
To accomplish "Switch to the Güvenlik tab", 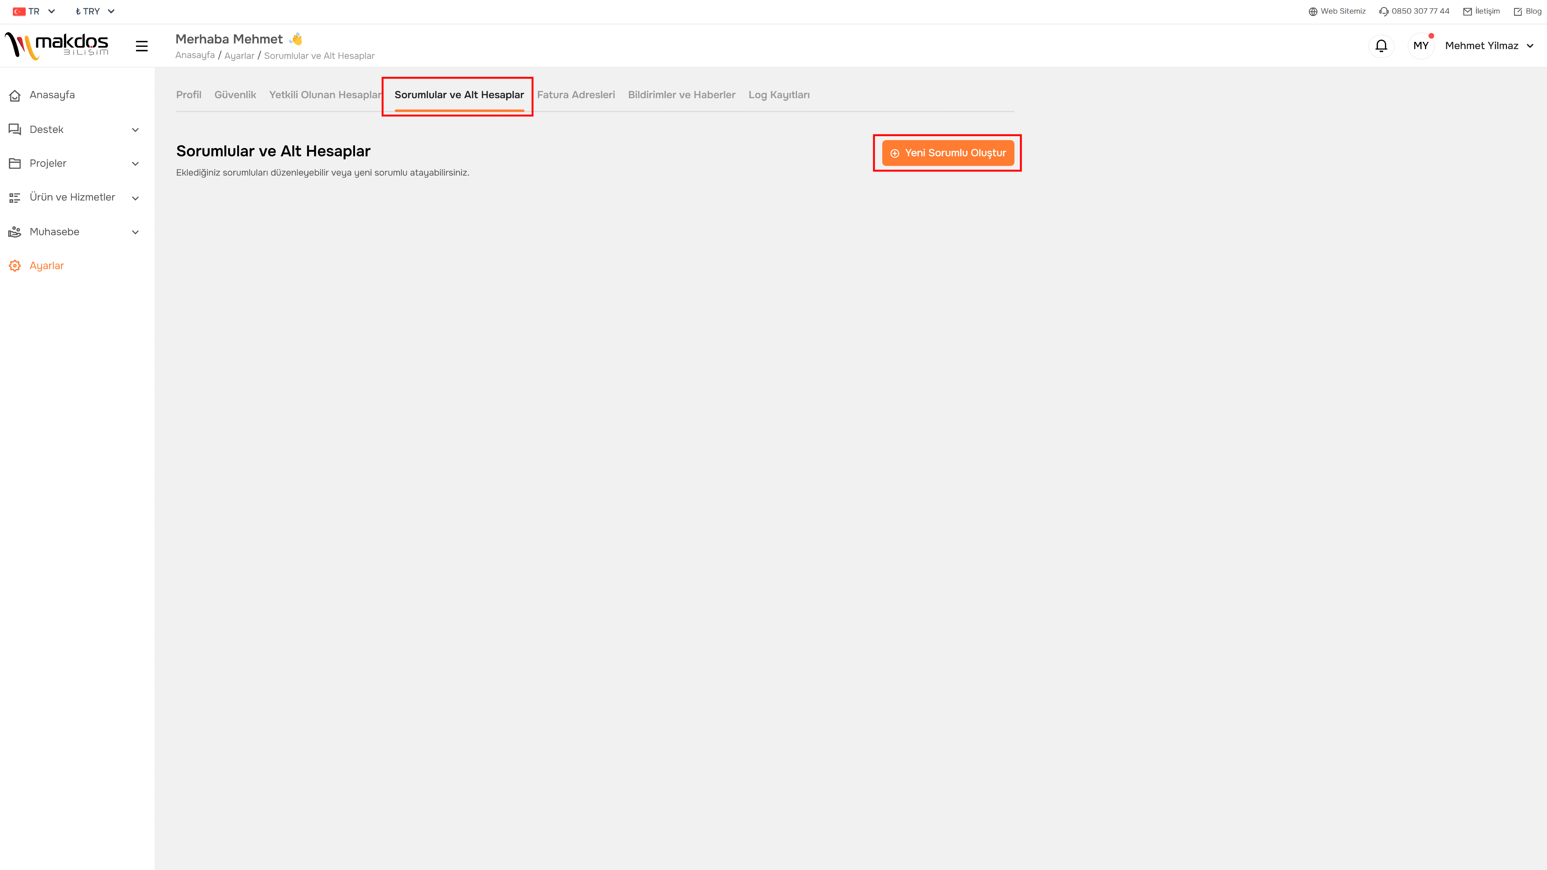I will [x=235, y=95].
